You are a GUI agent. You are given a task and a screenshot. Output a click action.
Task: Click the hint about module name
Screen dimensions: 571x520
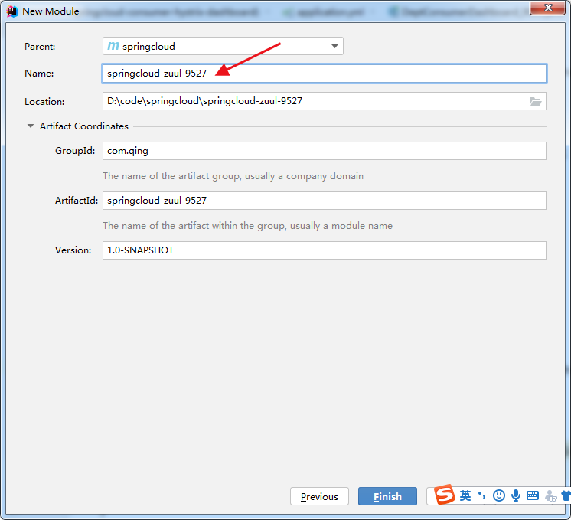pyautogui.click(x=248, y=226)
